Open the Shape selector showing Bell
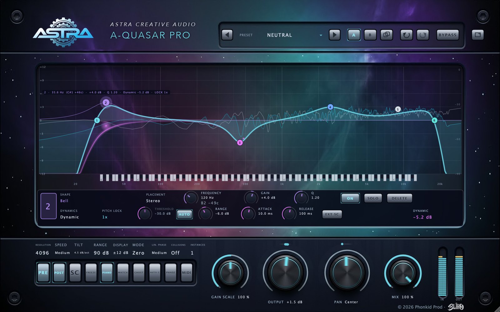Image resolution: width=500 pixels, height=312 pixels. 64,201
